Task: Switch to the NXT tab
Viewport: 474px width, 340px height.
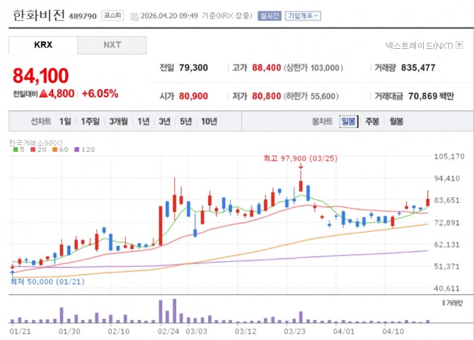Action: pos(112,45)
